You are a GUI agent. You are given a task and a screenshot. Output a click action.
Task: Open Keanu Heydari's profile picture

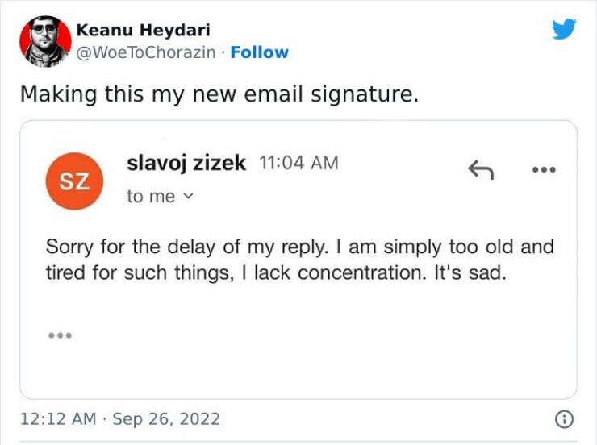(x=46, y=40)
